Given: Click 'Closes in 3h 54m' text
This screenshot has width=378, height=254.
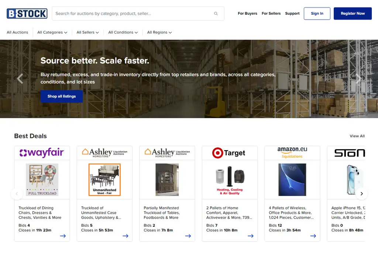Looking at the screenshot, I should coord(285,230).
